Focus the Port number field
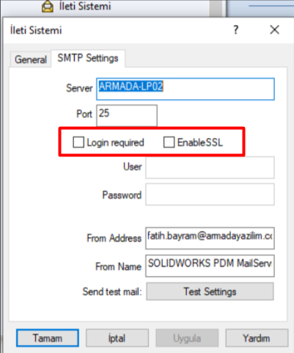This screenshot has height=353, width=294. coord(127,115)
